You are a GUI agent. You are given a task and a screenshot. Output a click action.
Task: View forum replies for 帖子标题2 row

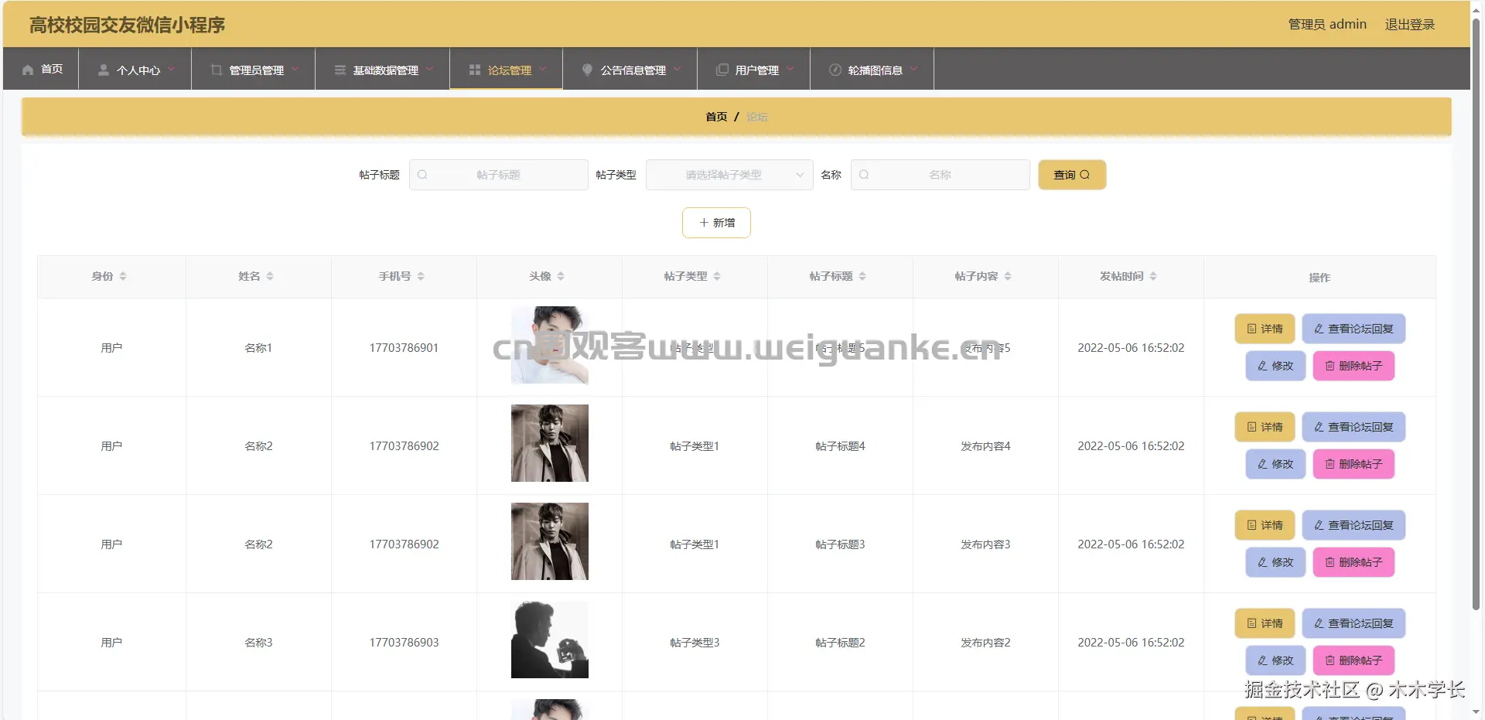tap(1354, 623)
